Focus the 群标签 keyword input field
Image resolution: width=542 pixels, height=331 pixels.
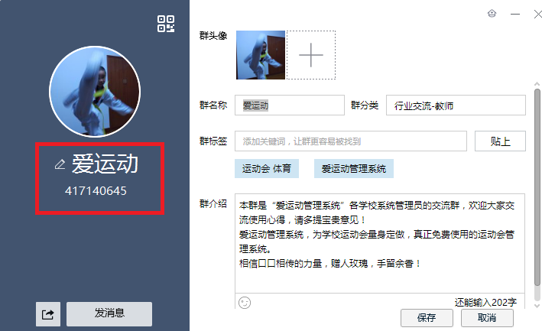pyautogui.click(x=350, y=141)
